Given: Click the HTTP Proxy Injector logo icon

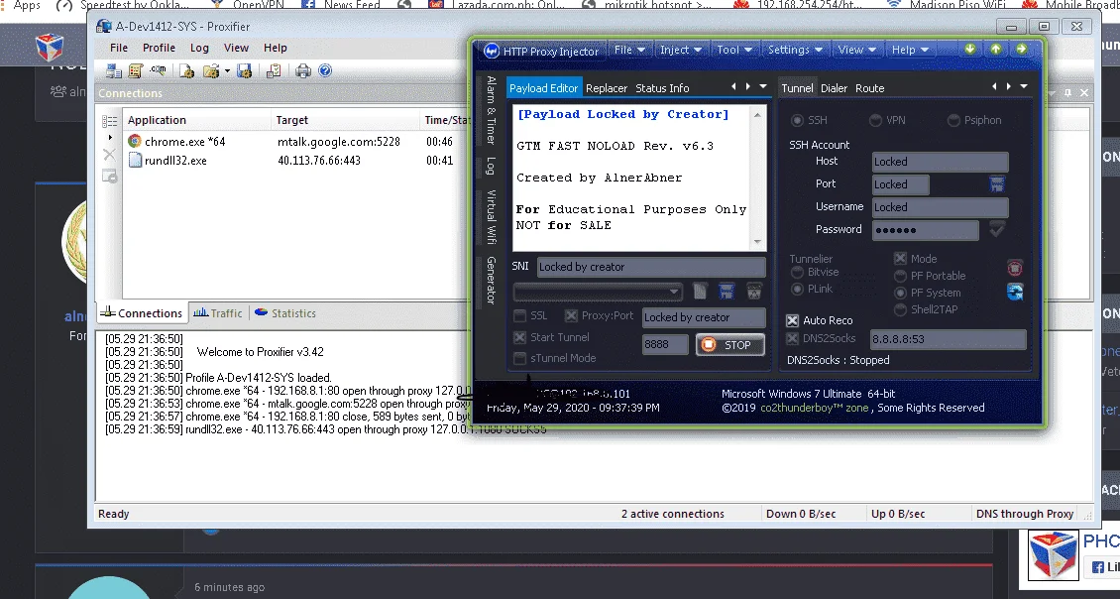Looking at the screenshot, I should coord(492,51).
